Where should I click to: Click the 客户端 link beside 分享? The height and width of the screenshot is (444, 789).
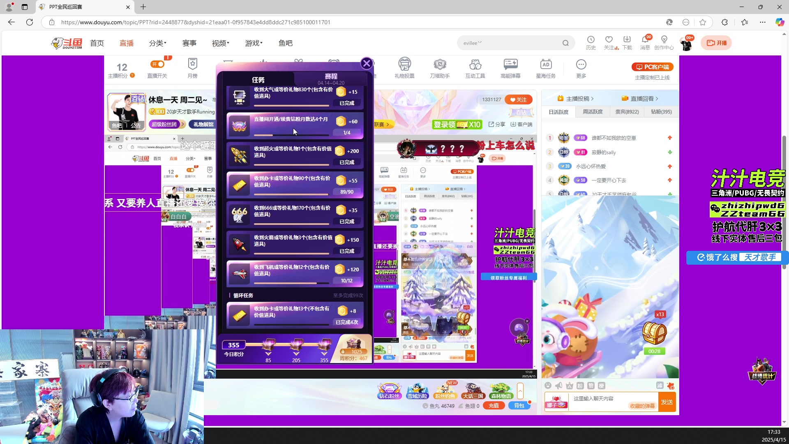[521, 124]
